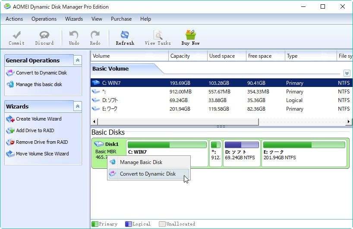Choose Convert to Dynamic Disk in context menu
The height and width of the screenshot is (229, 353).
(x=149, y=174)
